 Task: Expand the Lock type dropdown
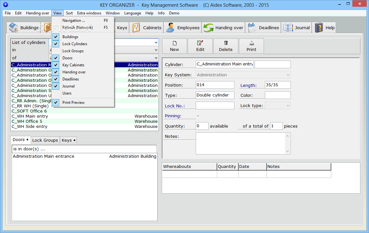point(288,106)
